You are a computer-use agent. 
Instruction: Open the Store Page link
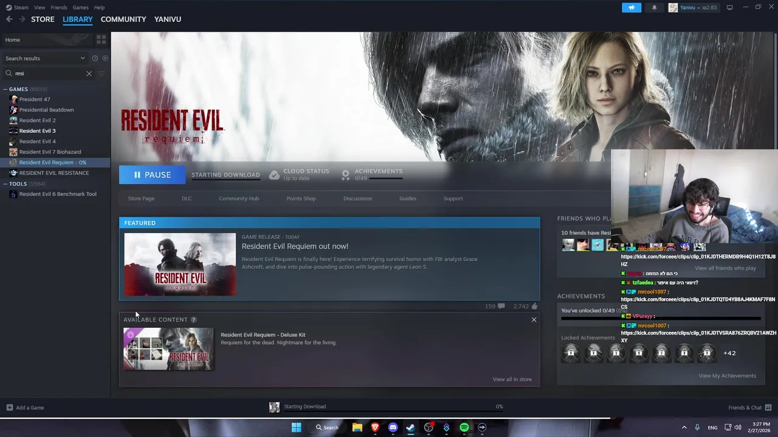141,198
